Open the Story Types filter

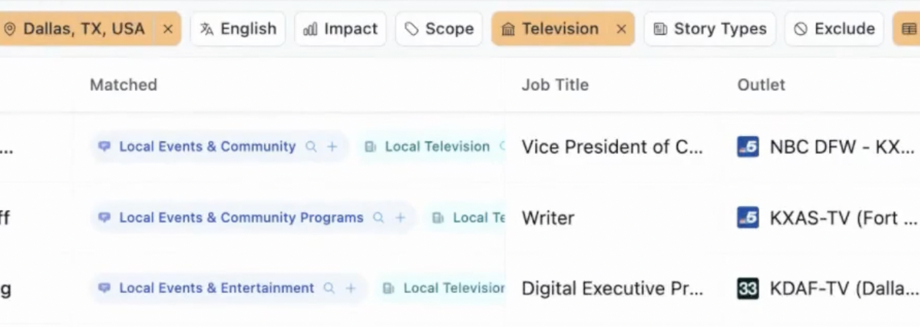(710, 29)
